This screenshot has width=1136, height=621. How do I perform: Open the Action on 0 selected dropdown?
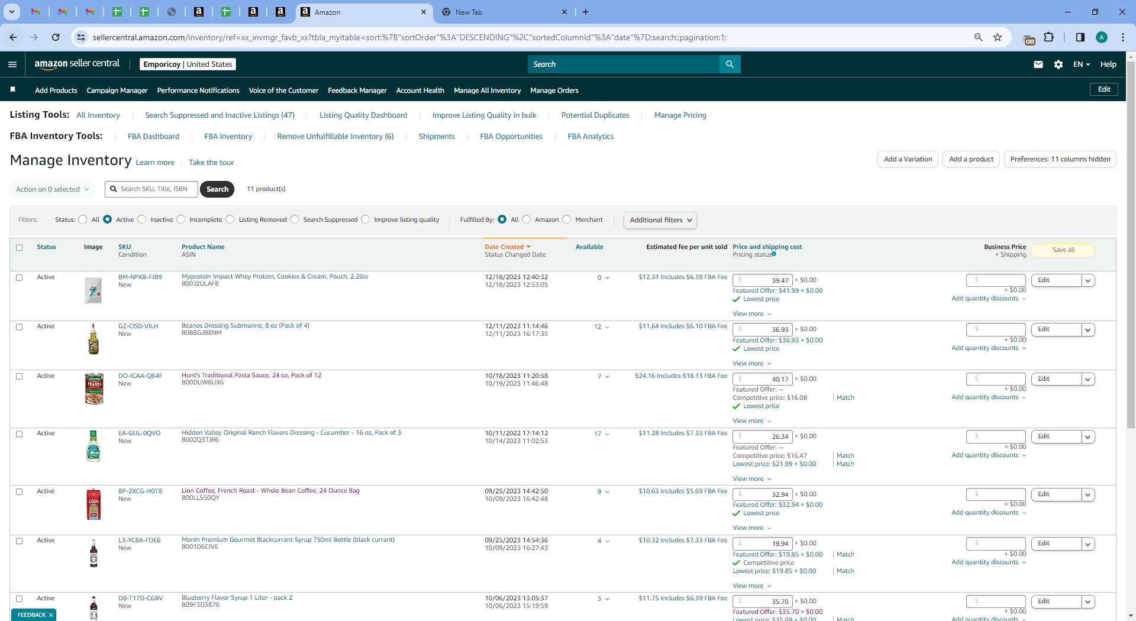52,189
